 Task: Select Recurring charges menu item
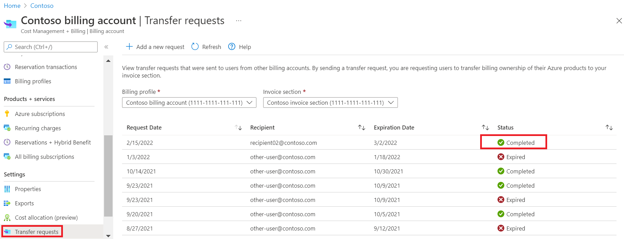[x=38, y=128]
